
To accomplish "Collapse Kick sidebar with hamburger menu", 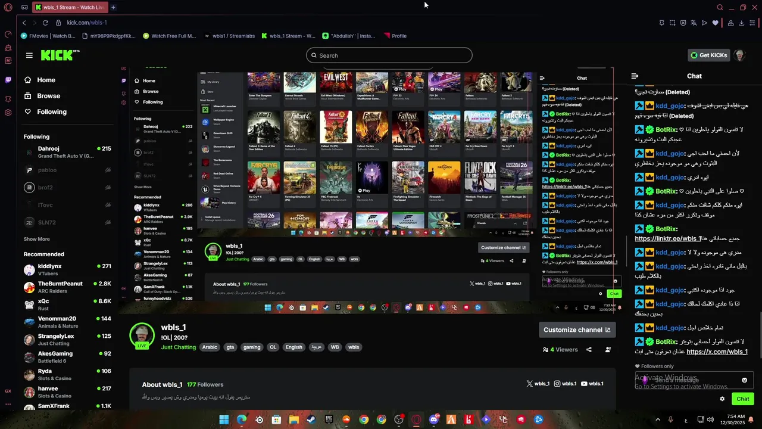I will 29,55.
